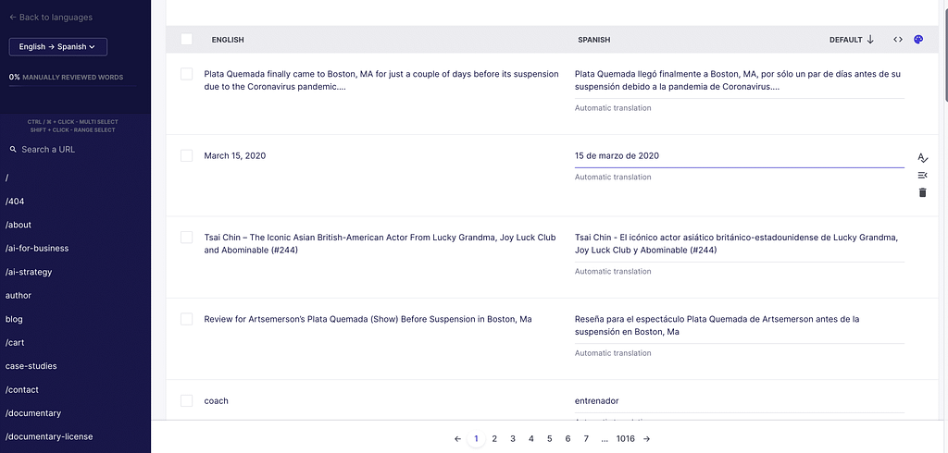Click the search magnifier icon
The image size is (948, 453).
(x=13, y=150)
